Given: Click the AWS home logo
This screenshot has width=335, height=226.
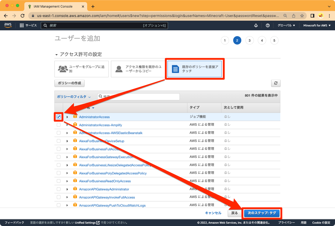Looking at the screenshot, I should [8, 25].
